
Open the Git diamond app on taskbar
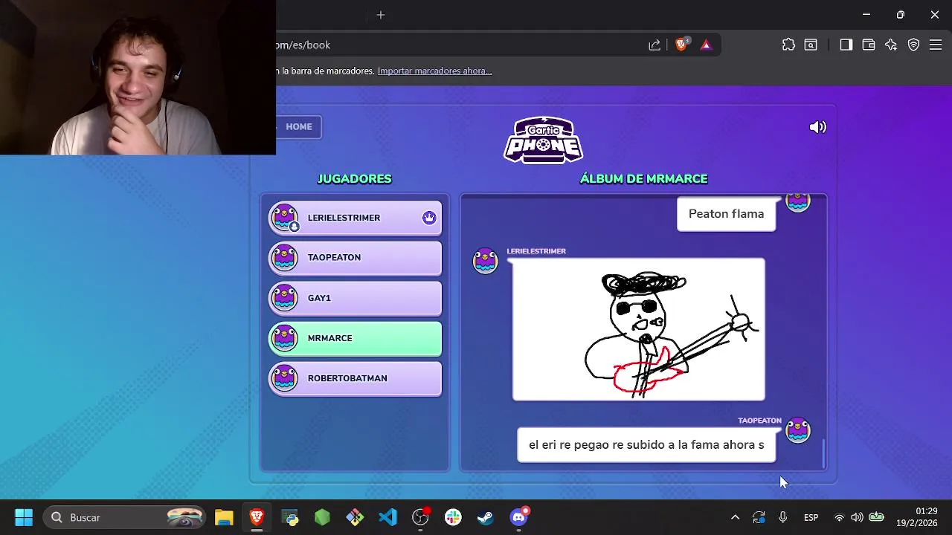(x=355, y=517)
